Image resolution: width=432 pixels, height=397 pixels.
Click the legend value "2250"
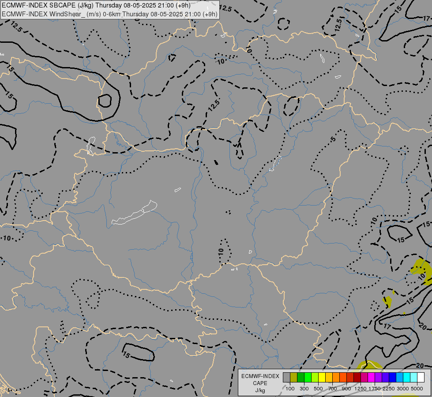click(x=389, y=389)
